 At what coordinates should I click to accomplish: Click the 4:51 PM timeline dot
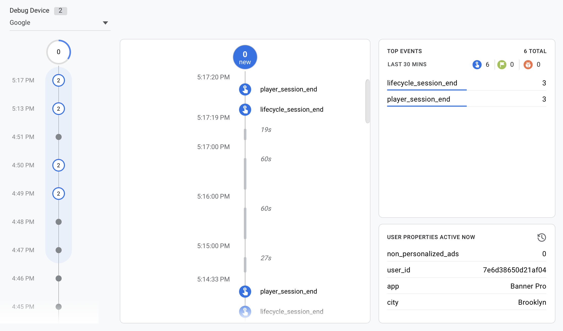(x=59, y=137)
